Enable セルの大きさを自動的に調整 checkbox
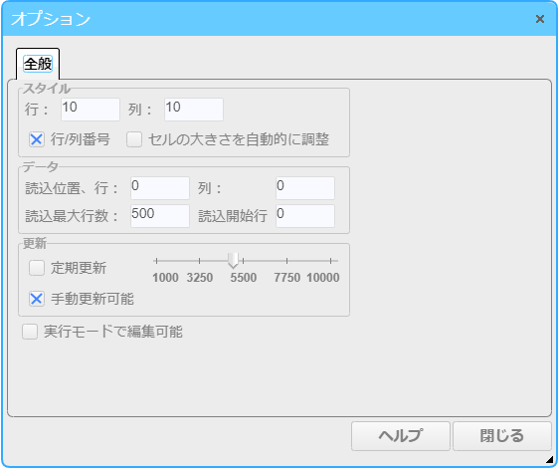Screen dimensions: 559x469 click(x=134, y=139)
